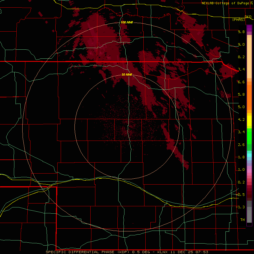Select the DKD label at top right
Viewport: 254px width, 254px height.
coord(248,17)
